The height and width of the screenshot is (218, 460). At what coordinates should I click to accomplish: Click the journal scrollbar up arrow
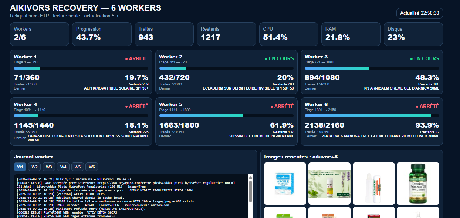pyautogui.click(x=250, y=177)
